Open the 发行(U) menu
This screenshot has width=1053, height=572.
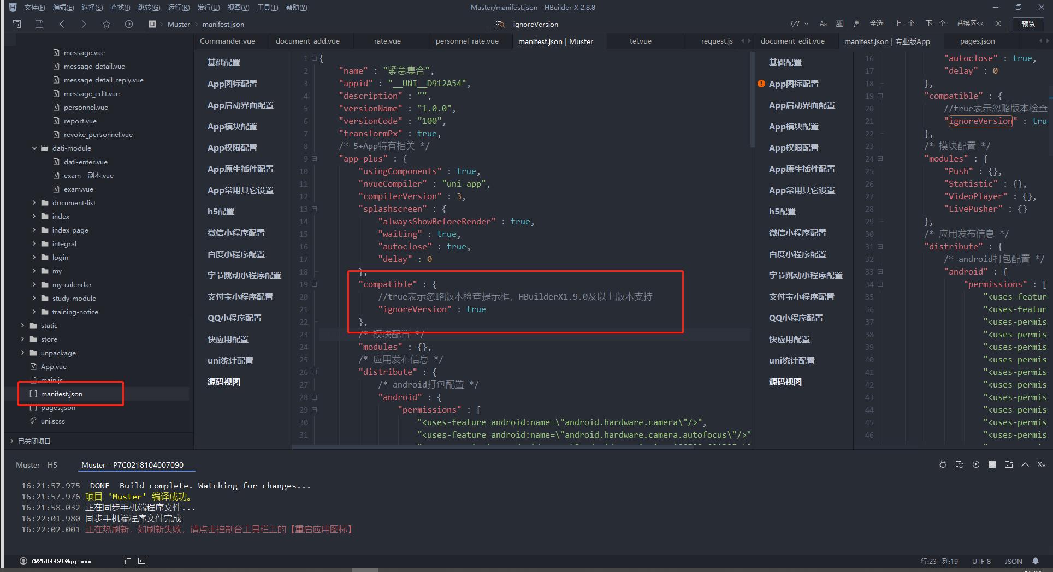[x=208, y=7]
